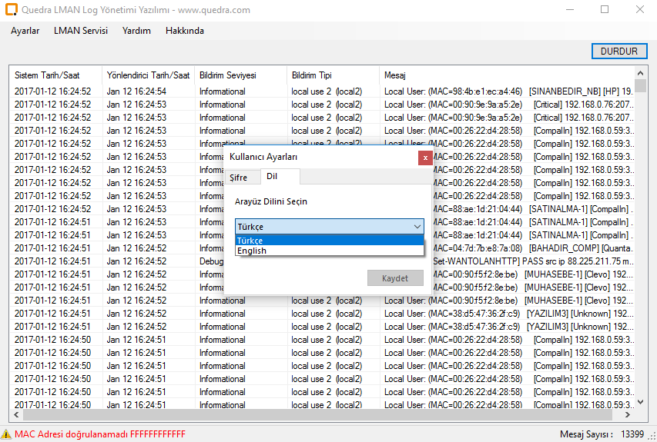Open the Yardım menu

pos(136,31)
